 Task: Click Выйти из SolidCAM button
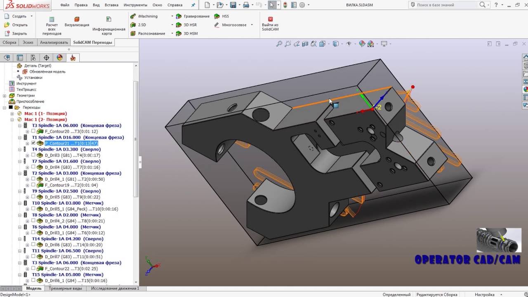[270, 24]
